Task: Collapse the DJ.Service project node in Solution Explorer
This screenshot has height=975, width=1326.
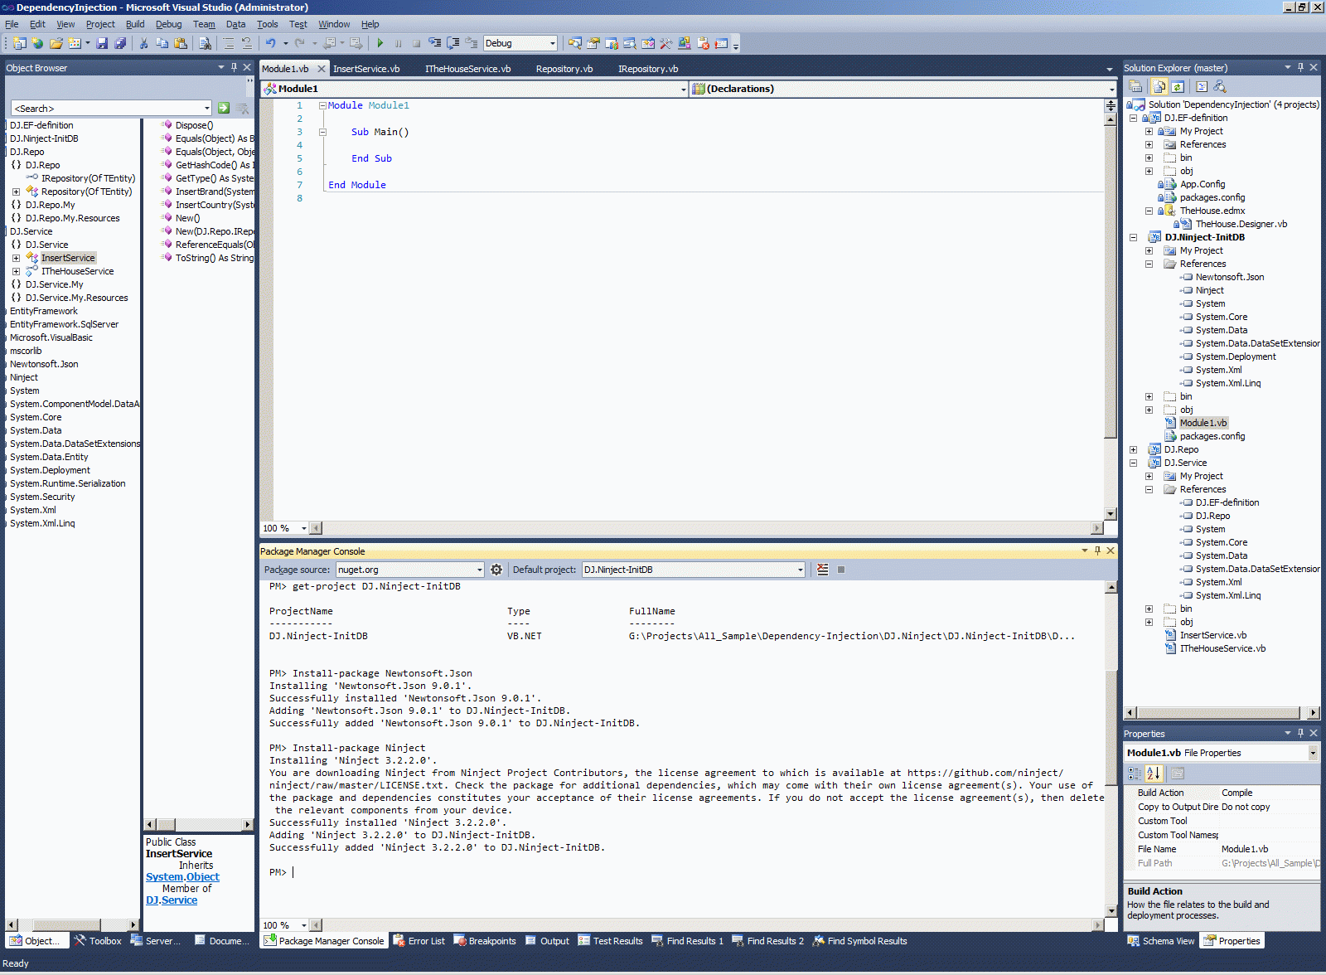Action: (x=1133, y=463)
